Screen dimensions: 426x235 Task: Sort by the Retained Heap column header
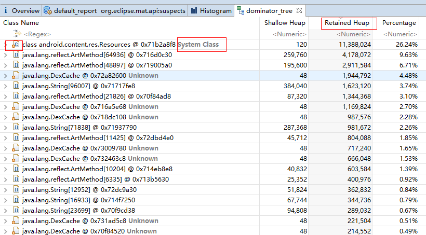pyautogui.click(x=347, y=23)
